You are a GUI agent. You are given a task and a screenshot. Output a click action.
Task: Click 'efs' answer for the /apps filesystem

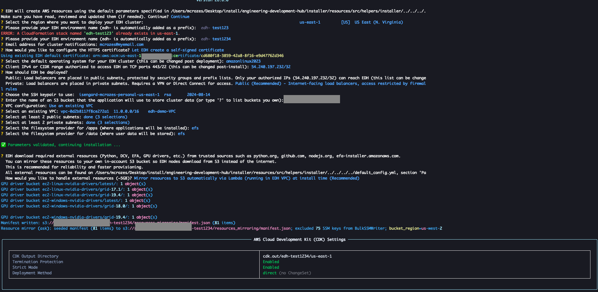pos(195,128)
